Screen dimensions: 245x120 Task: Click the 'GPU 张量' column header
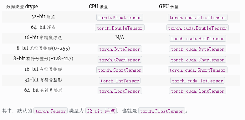coord(169,6)
